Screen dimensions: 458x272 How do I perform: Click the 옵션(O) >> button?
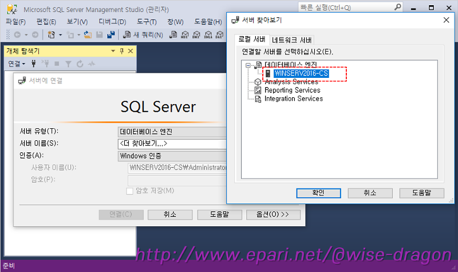(273, 214)
